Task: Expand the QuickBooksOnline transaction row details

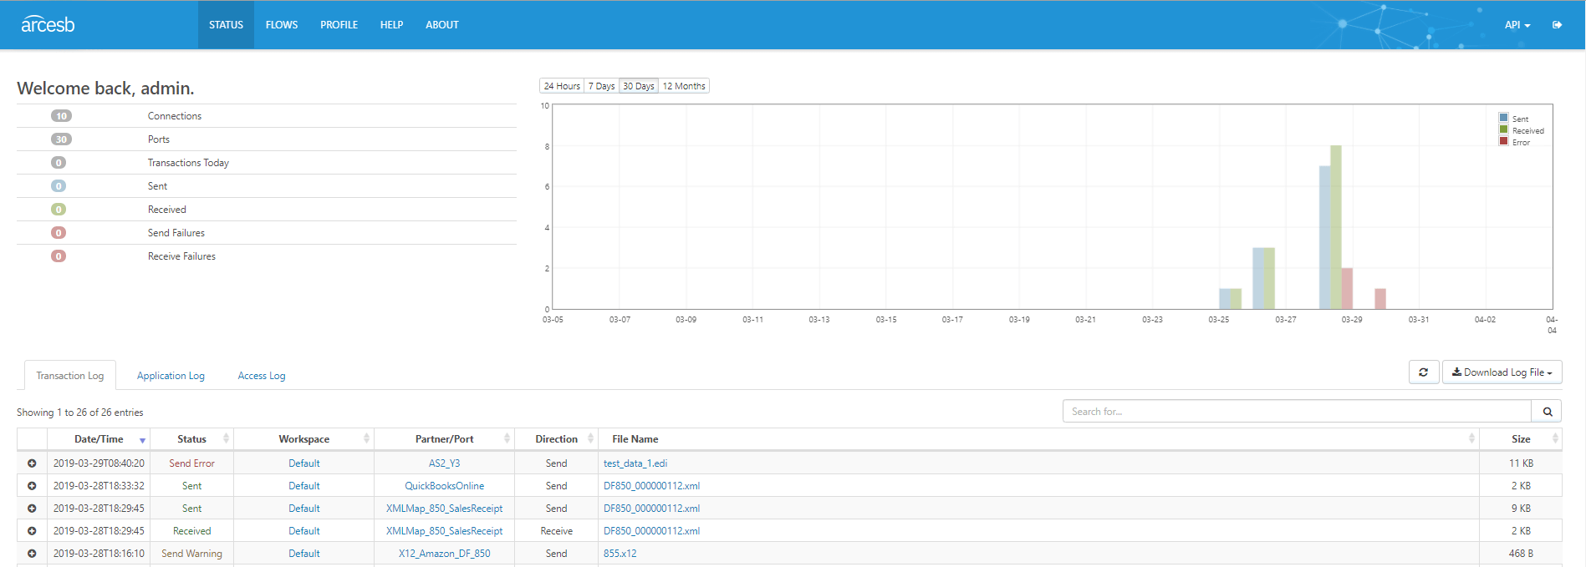Action: tap(32, 486)
